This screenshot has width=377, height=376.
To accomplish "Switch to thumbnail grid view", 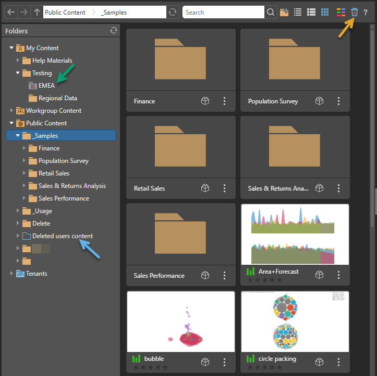I will 325,12.
